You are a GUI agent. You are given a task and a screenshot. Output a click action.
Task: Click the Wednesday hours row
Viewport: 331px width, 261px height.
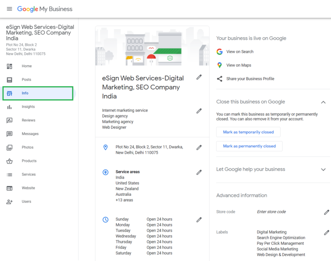coord(144,236)
